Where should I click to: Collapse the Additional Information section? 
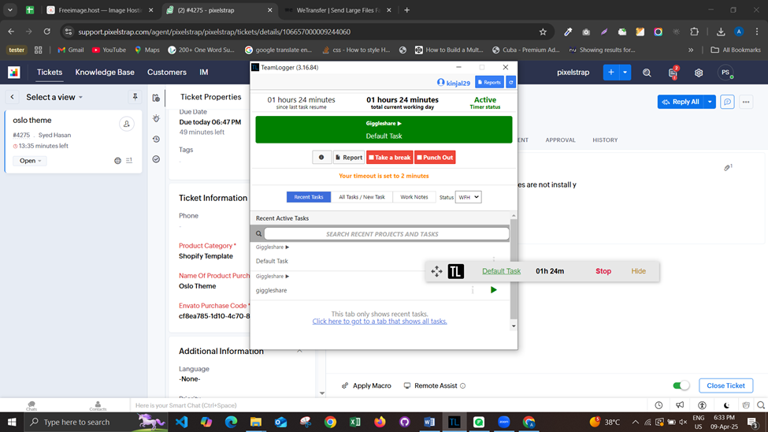pos(299,351)
